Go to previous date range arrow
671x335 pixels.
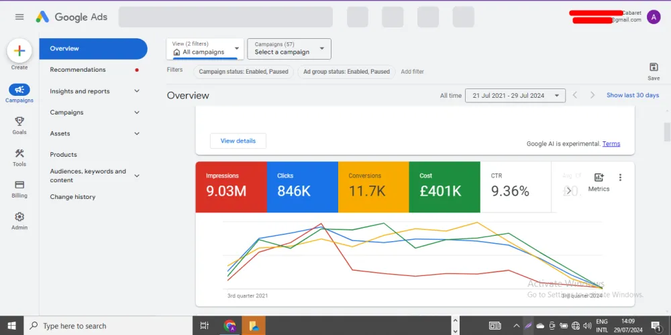pos(575,95)
